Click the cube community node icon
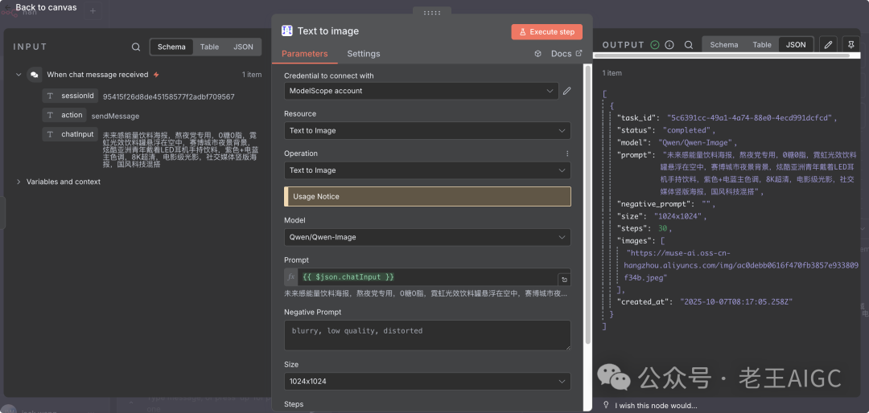This screenshot has width=869, height=413. point(537,54)
